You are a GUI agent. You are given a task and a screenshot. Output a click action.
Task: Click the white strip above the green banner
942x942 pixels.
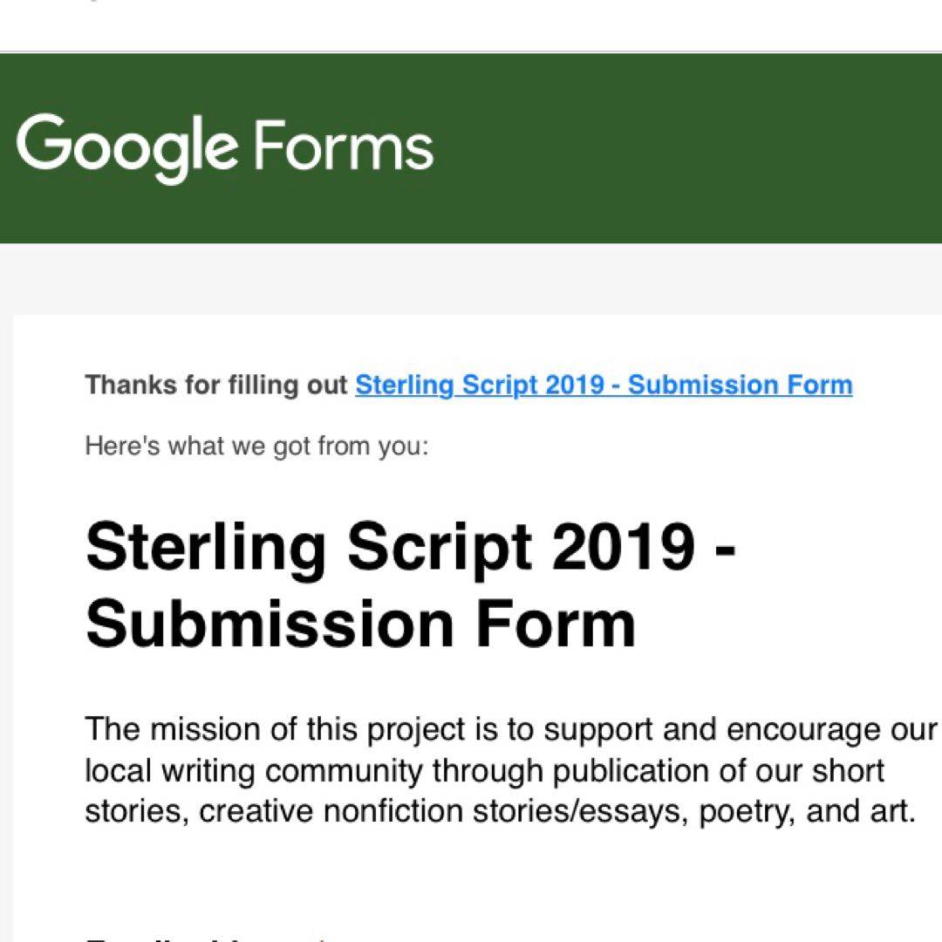(471, 26)
